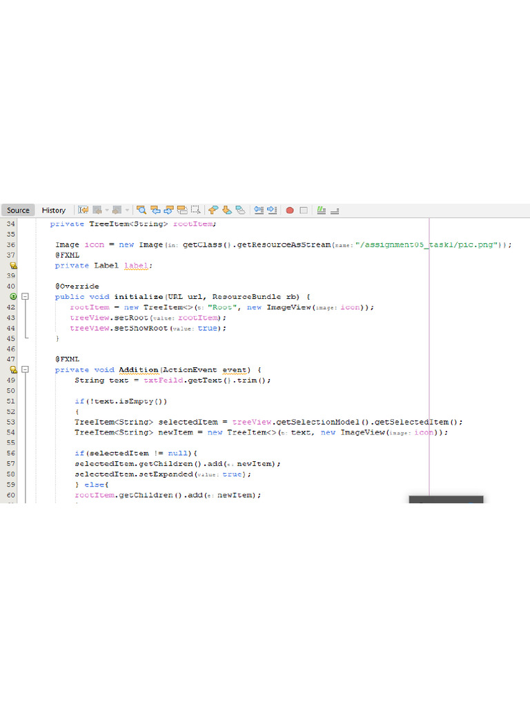Click the green override marker beside initialize
The height and width of the screenshot is (707, 530).
[x=13, y=296]
